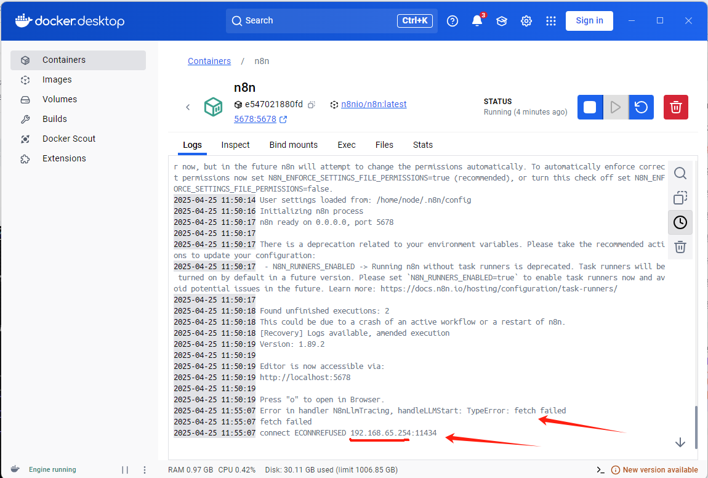Click the http://localhost:5678 log line
Viewport: 708px width, 478px height.
[305, 377]
